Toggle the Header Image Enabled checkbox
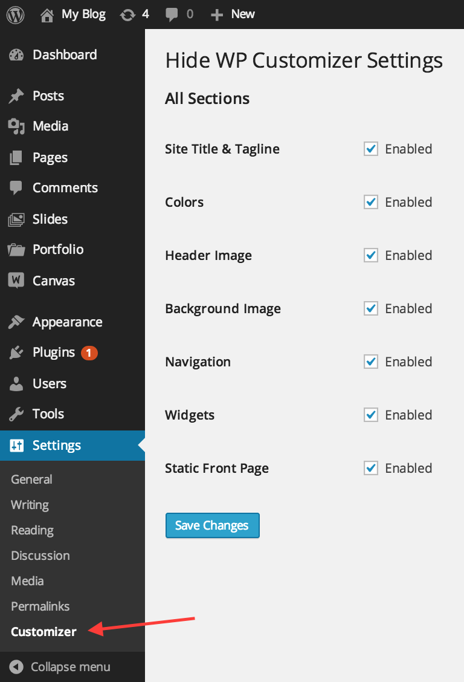 pos(371,255)
